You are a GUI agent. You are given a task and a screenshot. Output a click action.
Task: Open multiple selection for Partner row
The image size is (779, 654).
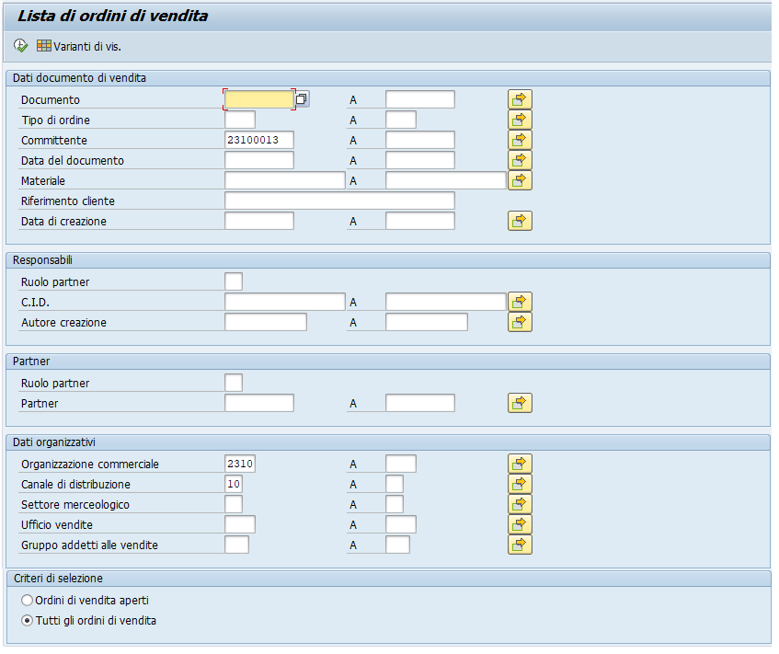pos(520,403)
